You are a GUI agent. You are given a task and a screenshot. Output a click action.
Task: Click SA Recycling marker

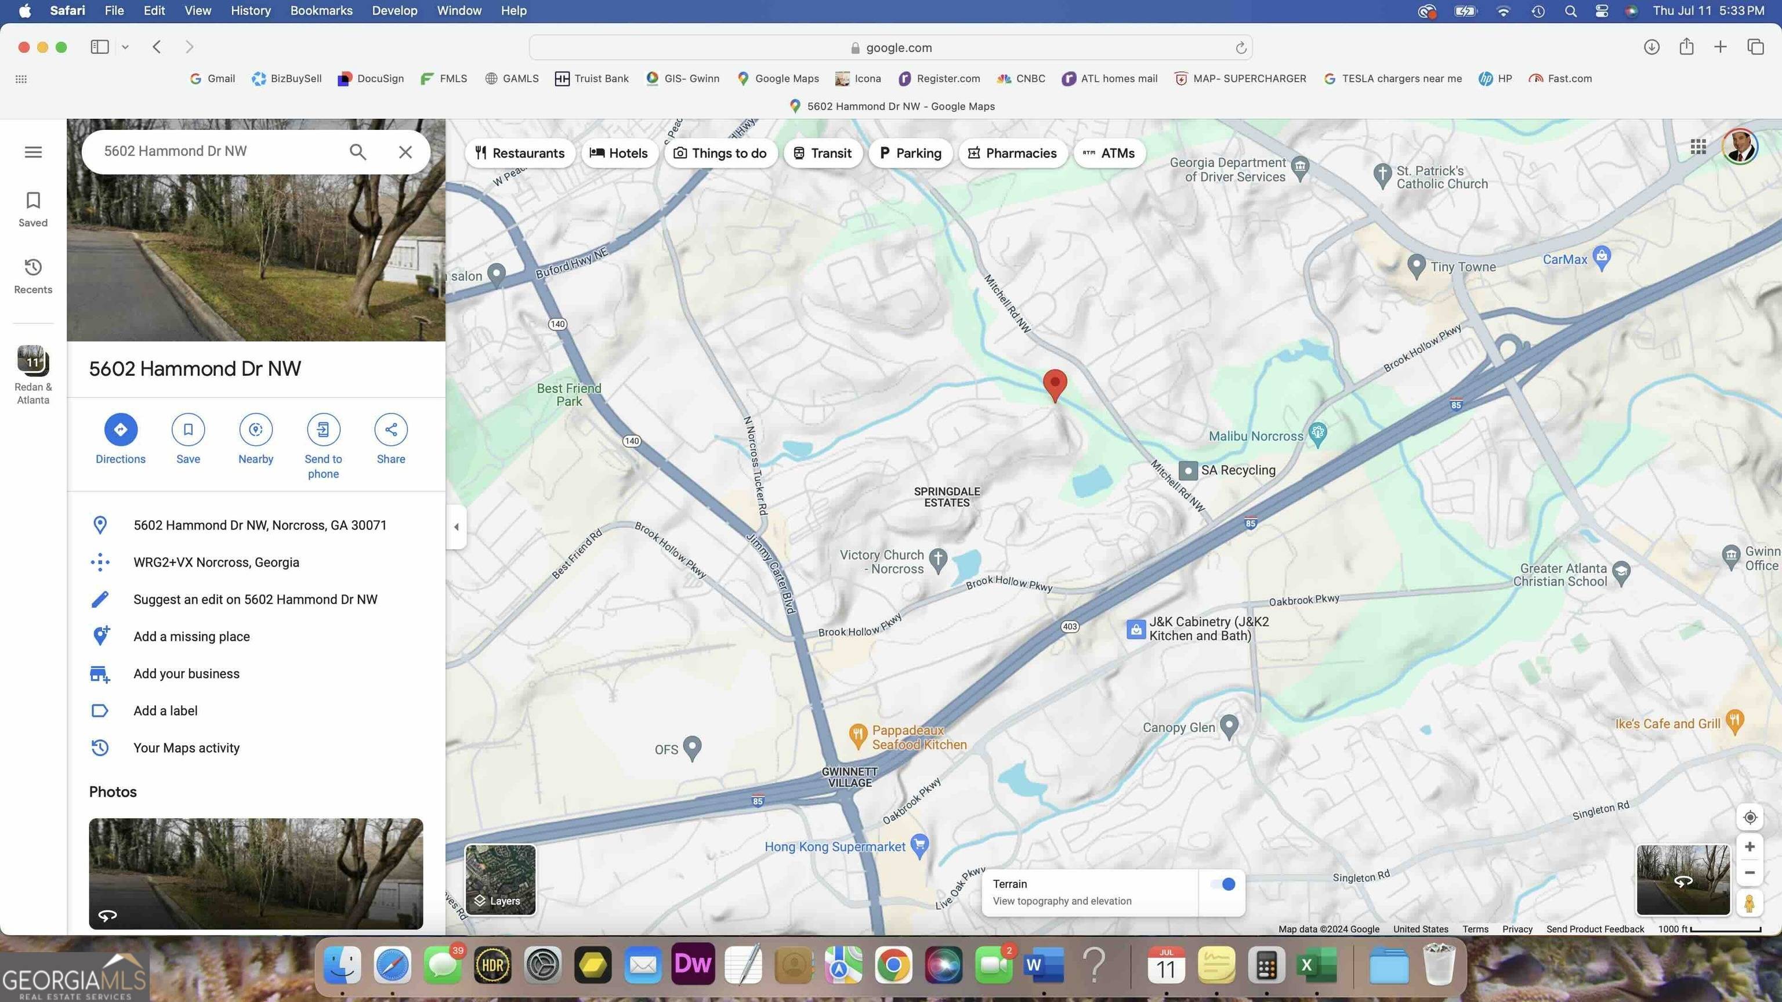pyautogui.click(x=1188, y=471)
